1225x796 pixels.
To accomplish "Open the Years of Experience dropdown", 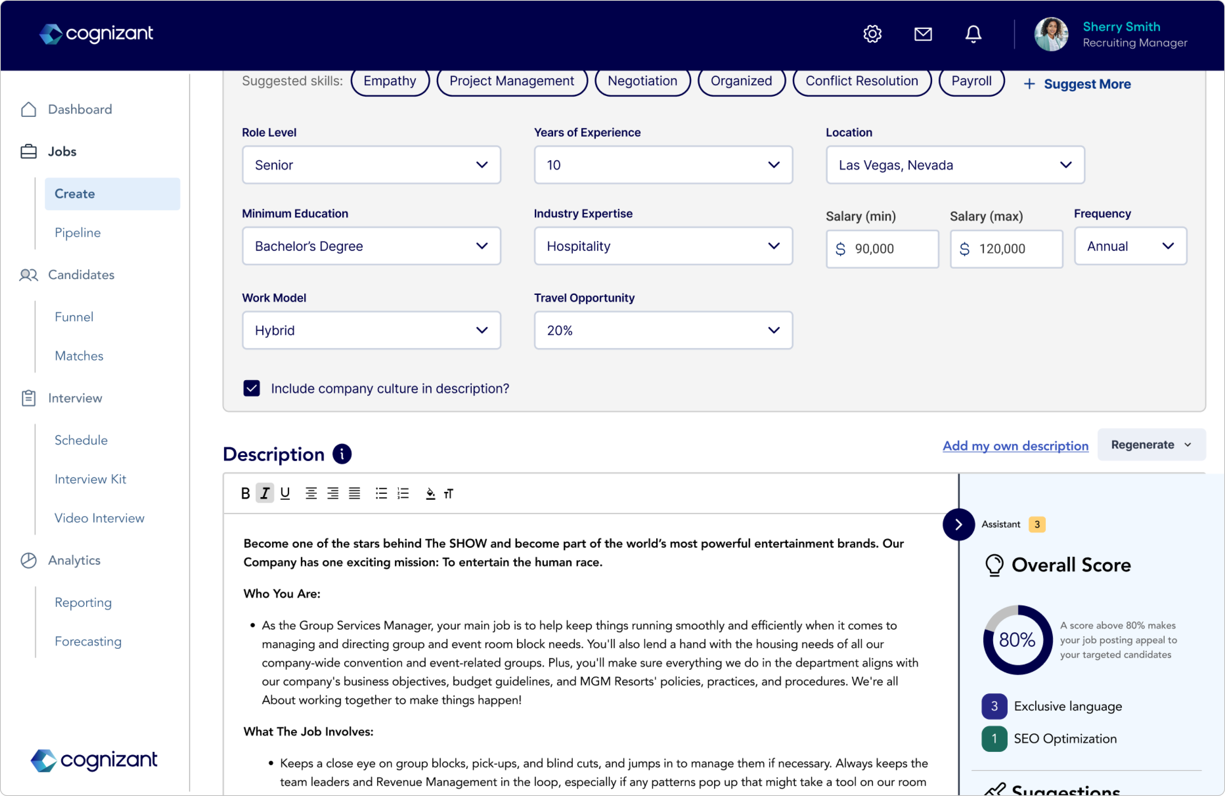I will tap(663, 165).
